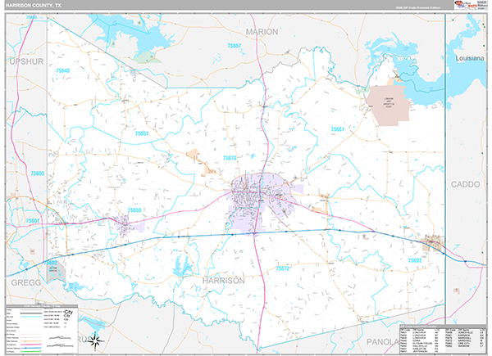Click the City size sample in legend
Viewport: 492px width, 356px height.
[x=67, y=313]
